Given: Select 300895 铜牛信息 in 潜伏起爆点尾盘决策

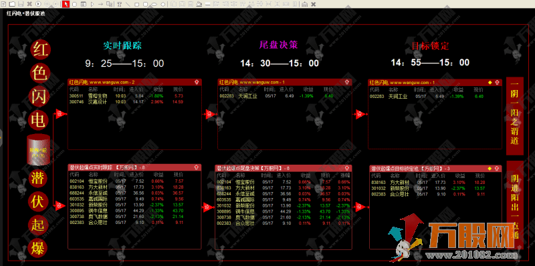Looking at the screenshot, I should coord(283,211).
